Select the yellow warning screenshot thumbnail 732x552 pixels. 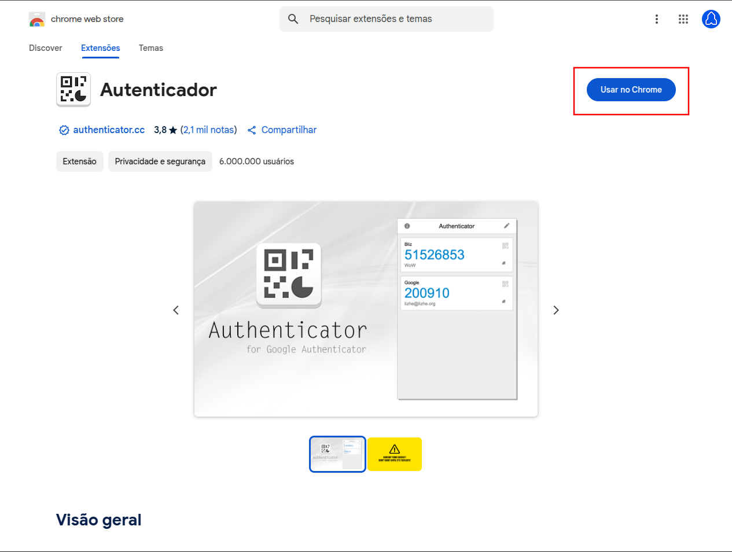(395, 454)
